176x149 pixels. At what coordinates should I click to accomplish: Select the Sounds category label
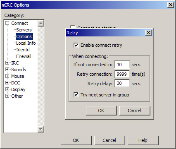pos(19,70)
